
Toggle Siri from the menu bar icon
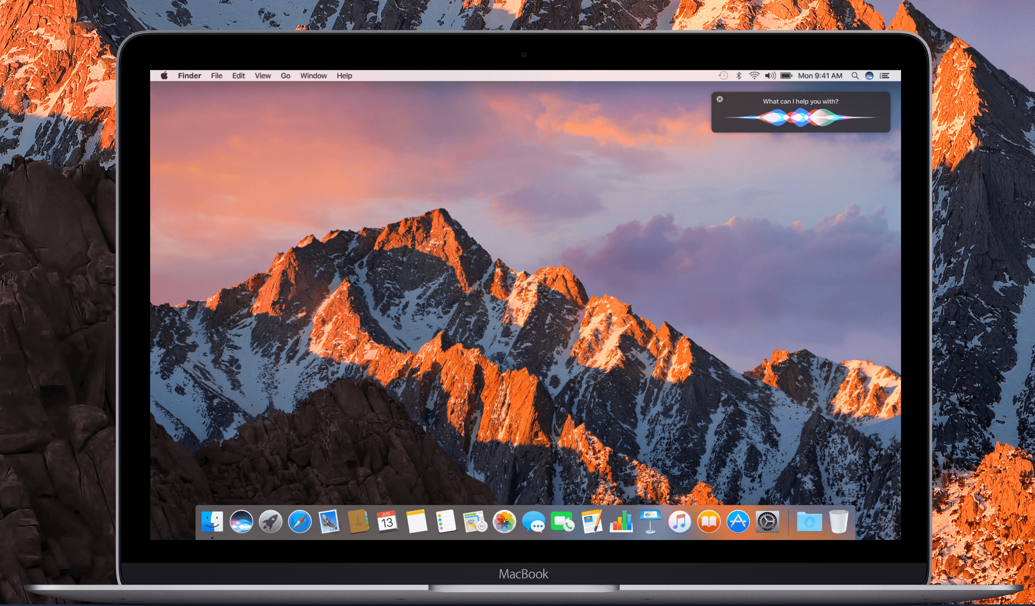click(x=869, y=75)
